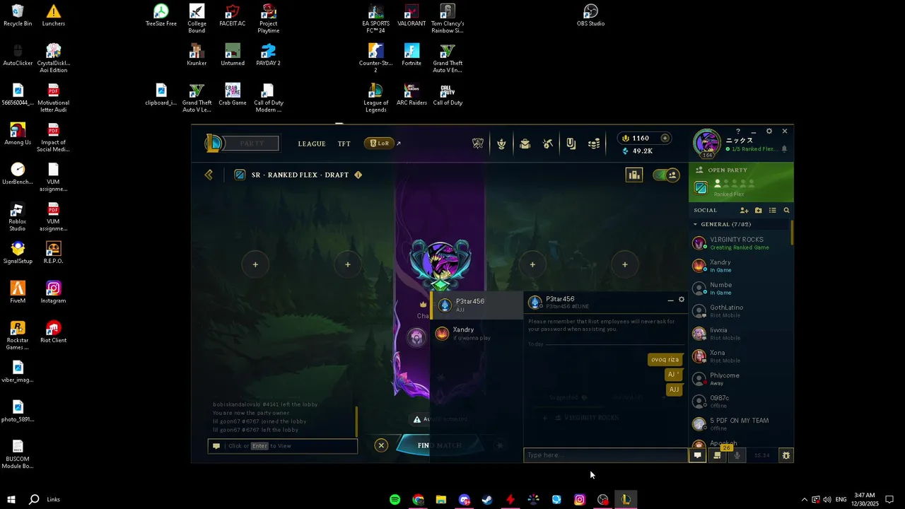Image resolution: width=905 pixels, height=509 pixels.
Task: Click the notifications bell icon
Action: 784,149
